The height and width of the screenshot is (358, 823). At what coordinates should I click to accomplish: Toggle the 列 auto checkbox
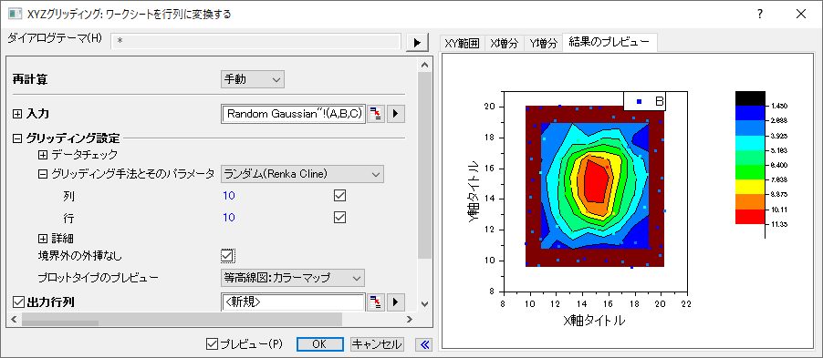pos(340,196)
